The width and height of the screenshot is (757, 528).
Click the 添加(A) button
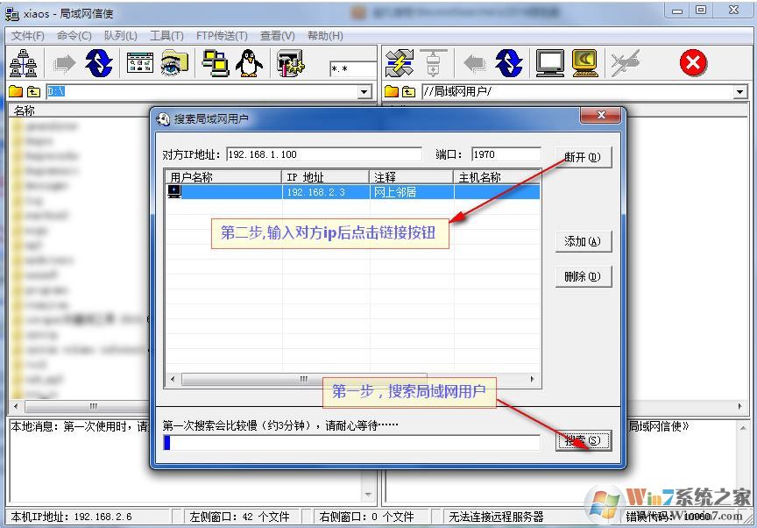tap(583, 241)
